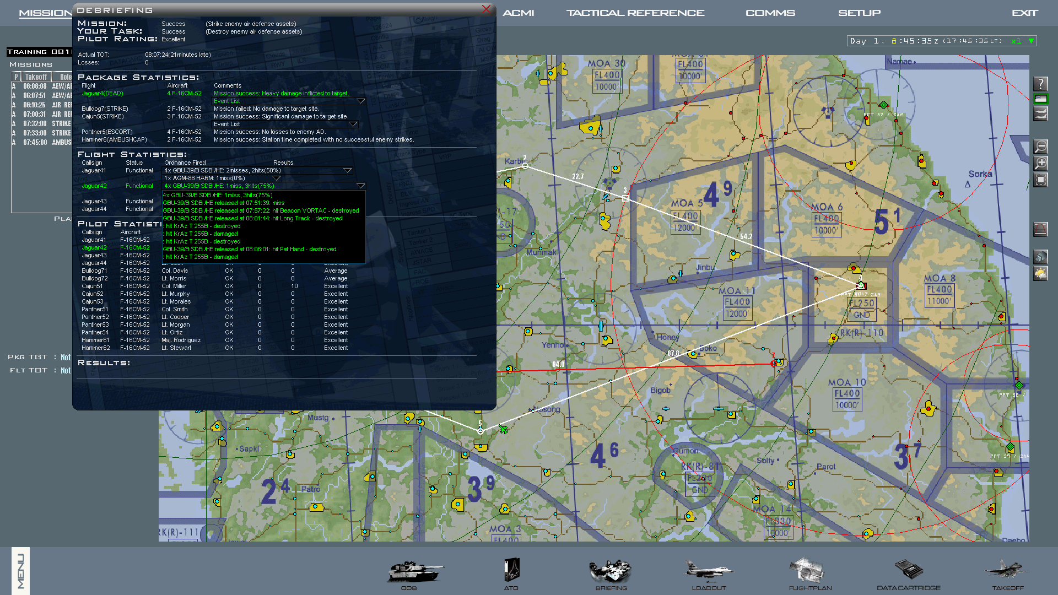The height and width of the screenshot is (595, 1058).
Task: Expand the AGM-88 HARM ordnance dropdown
Action: pyautogui.click(x=277, y=178)
